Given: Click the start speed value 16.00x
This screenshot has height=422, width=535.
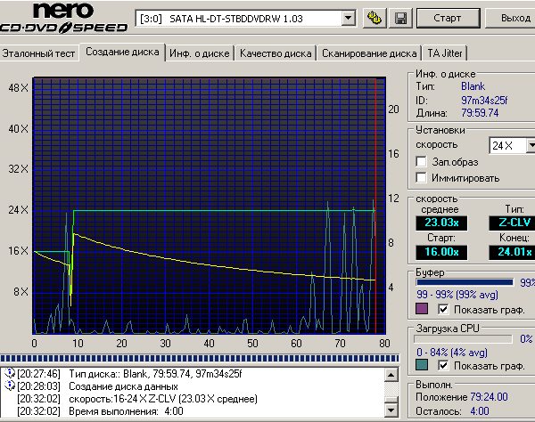Looking at the screenshot, I should tap(441, 252).
